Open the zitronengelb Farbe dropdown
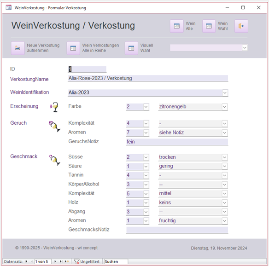This screenshot has height=266, width=269. point(224,107)
